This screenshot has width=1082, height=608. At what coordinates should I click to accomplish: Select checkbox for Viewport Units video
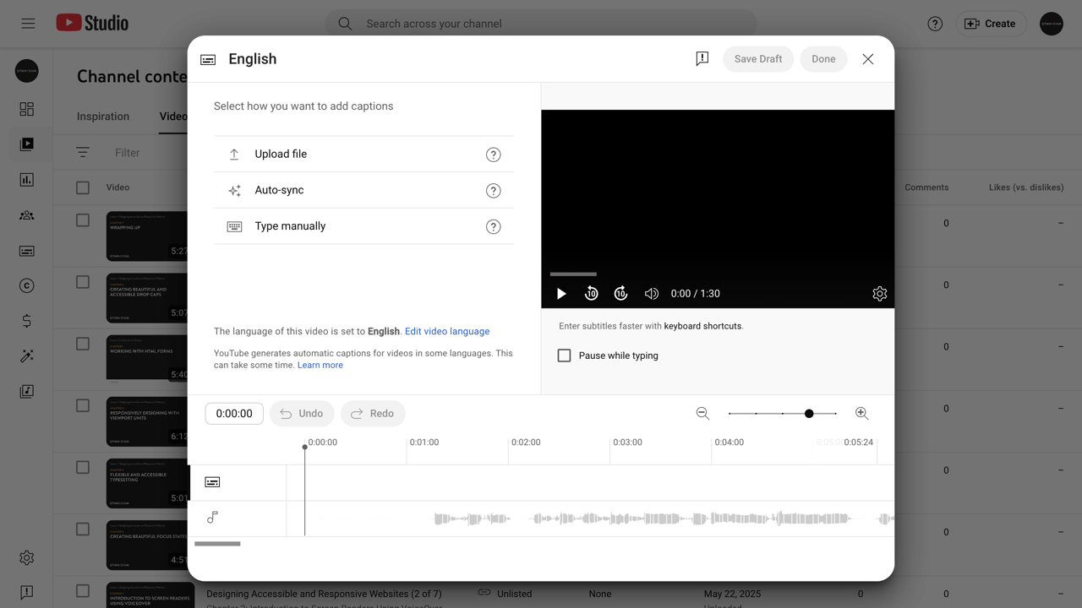(x=83, y=405)
